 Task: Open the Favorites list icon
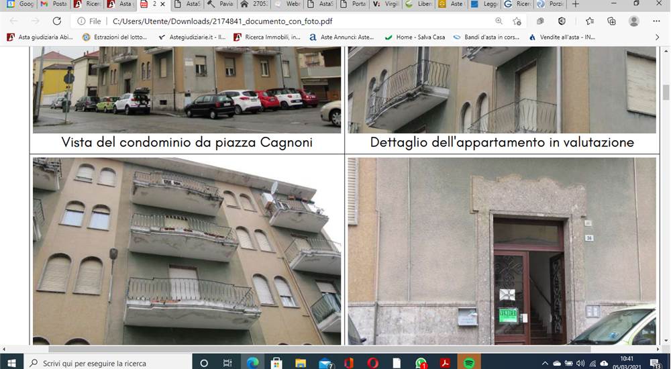[590, 21]
